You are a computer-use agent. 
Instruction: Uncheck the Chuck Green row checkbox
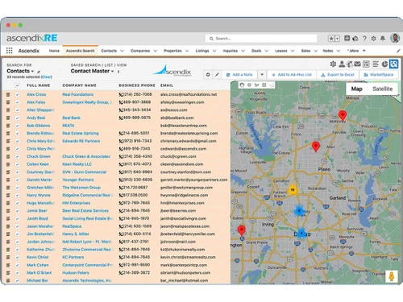click(x=17, y=156)
